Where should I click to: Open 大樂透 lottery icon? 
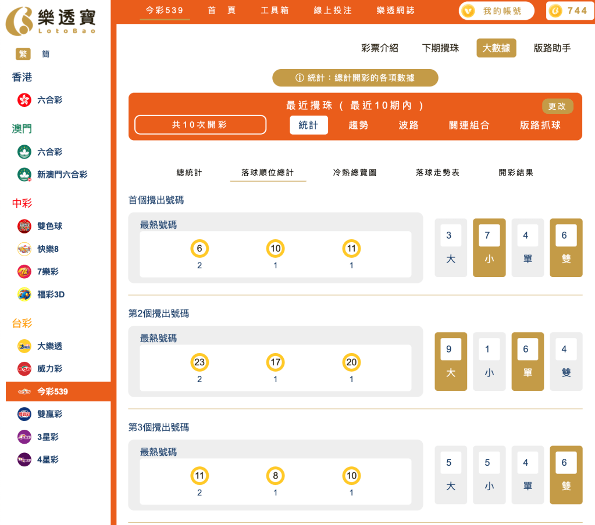[x=24, y=346]
